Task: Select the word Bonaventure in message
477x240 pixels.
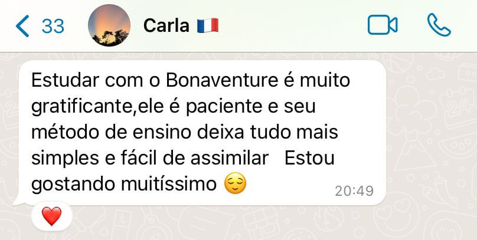Action: 222,81
